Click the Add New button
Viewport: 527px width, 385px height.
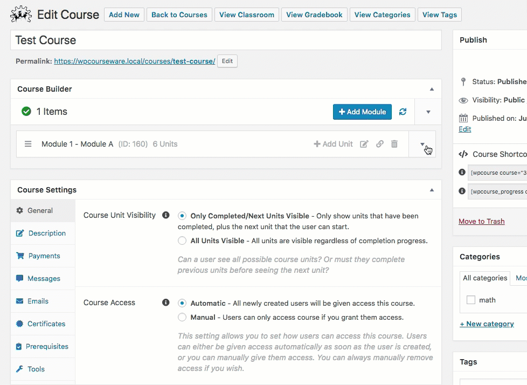pos(124,15)
